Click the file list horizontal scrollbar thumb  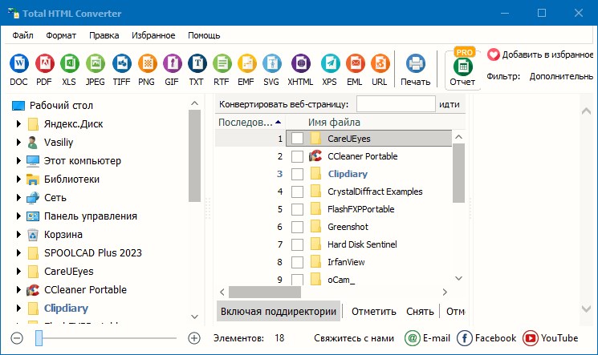265,292
